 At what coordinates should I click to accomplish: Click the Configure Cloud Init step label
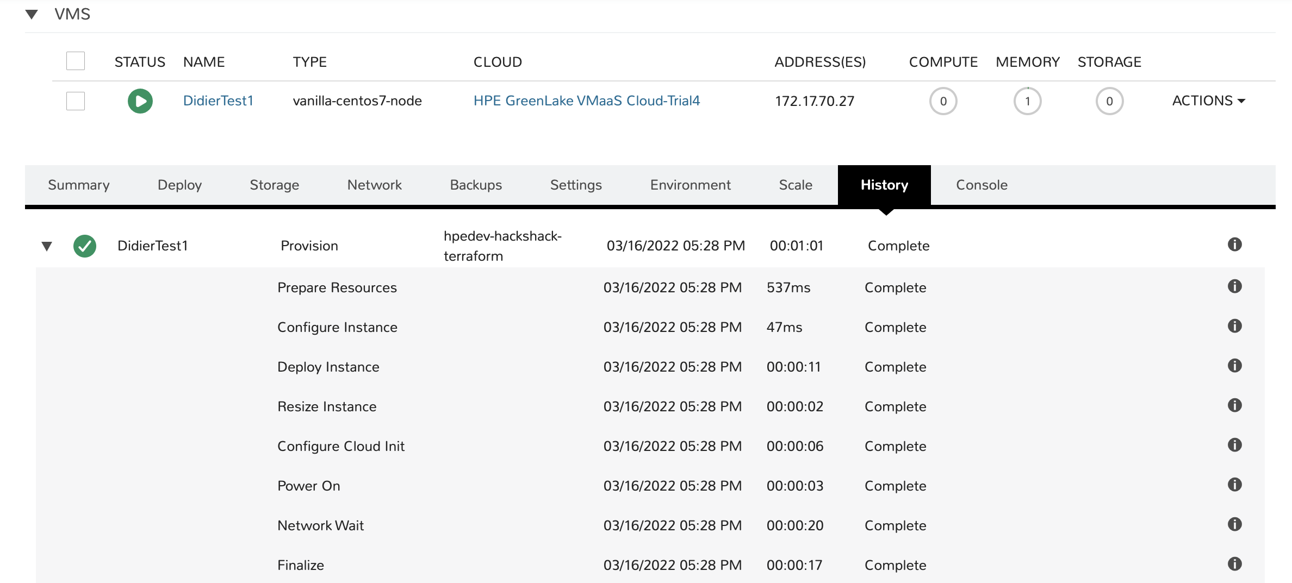pyautogui.click(x=341, y=447)
